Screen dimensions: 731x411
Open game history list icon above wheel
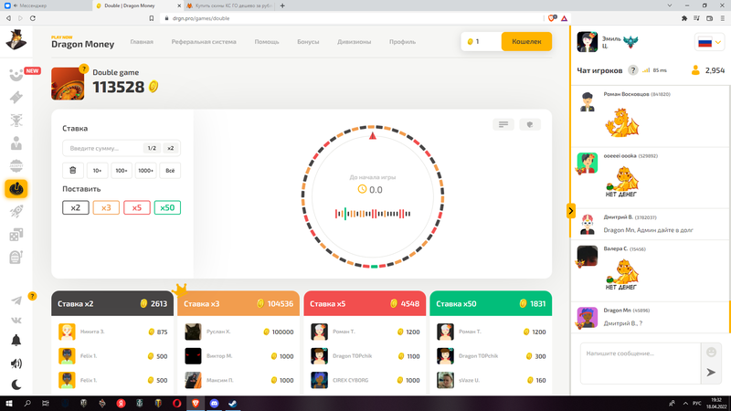[503, 124]
